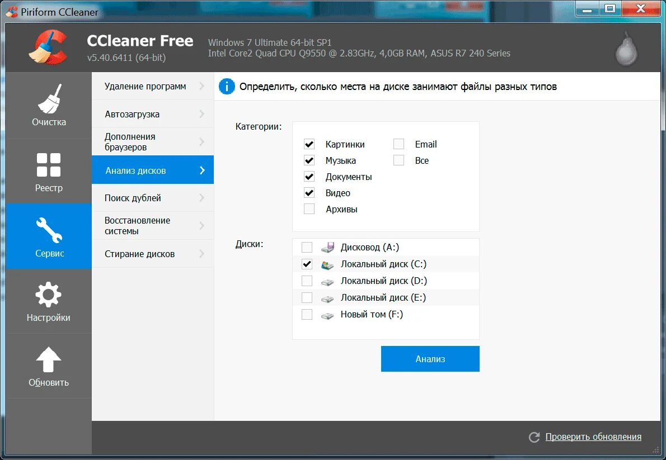Click the Дисковод (A:) drive icon
666x460 pixels.
tap(327, 247)
